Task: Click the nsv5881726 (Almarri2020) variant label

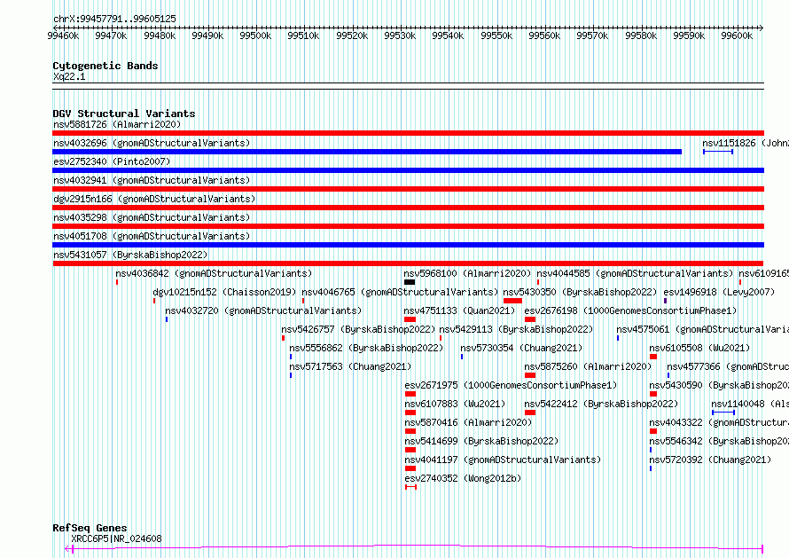Action: (117, 124)
